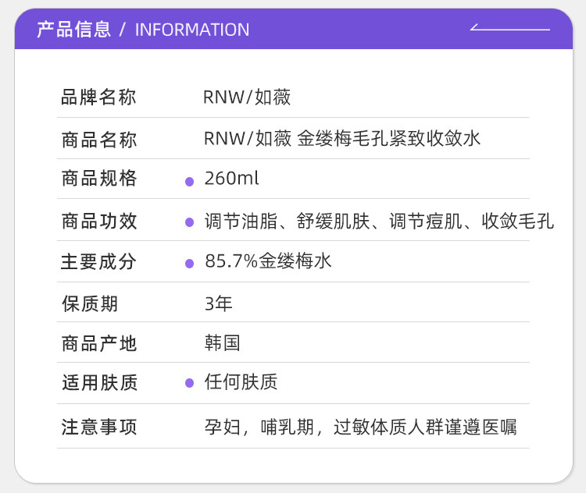Click the purple bullet beside 任何肤质
The height and width of the screenshot is (493, 586).
coord(189,383)
